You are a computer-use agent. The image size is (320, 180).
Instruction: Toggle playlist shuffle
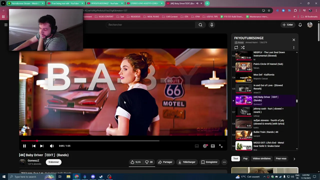(x=242, y=47)
